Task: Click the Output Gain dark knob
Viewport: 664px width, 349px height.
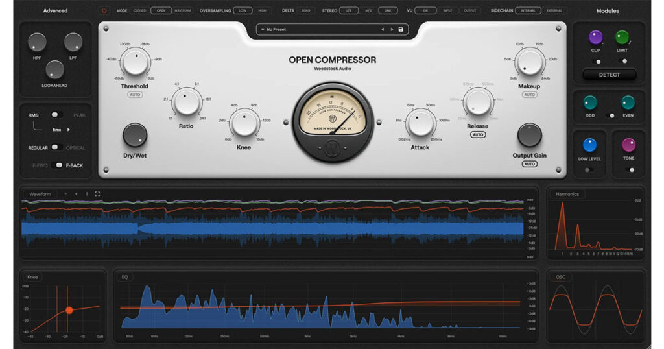Action: coord(529,135)
